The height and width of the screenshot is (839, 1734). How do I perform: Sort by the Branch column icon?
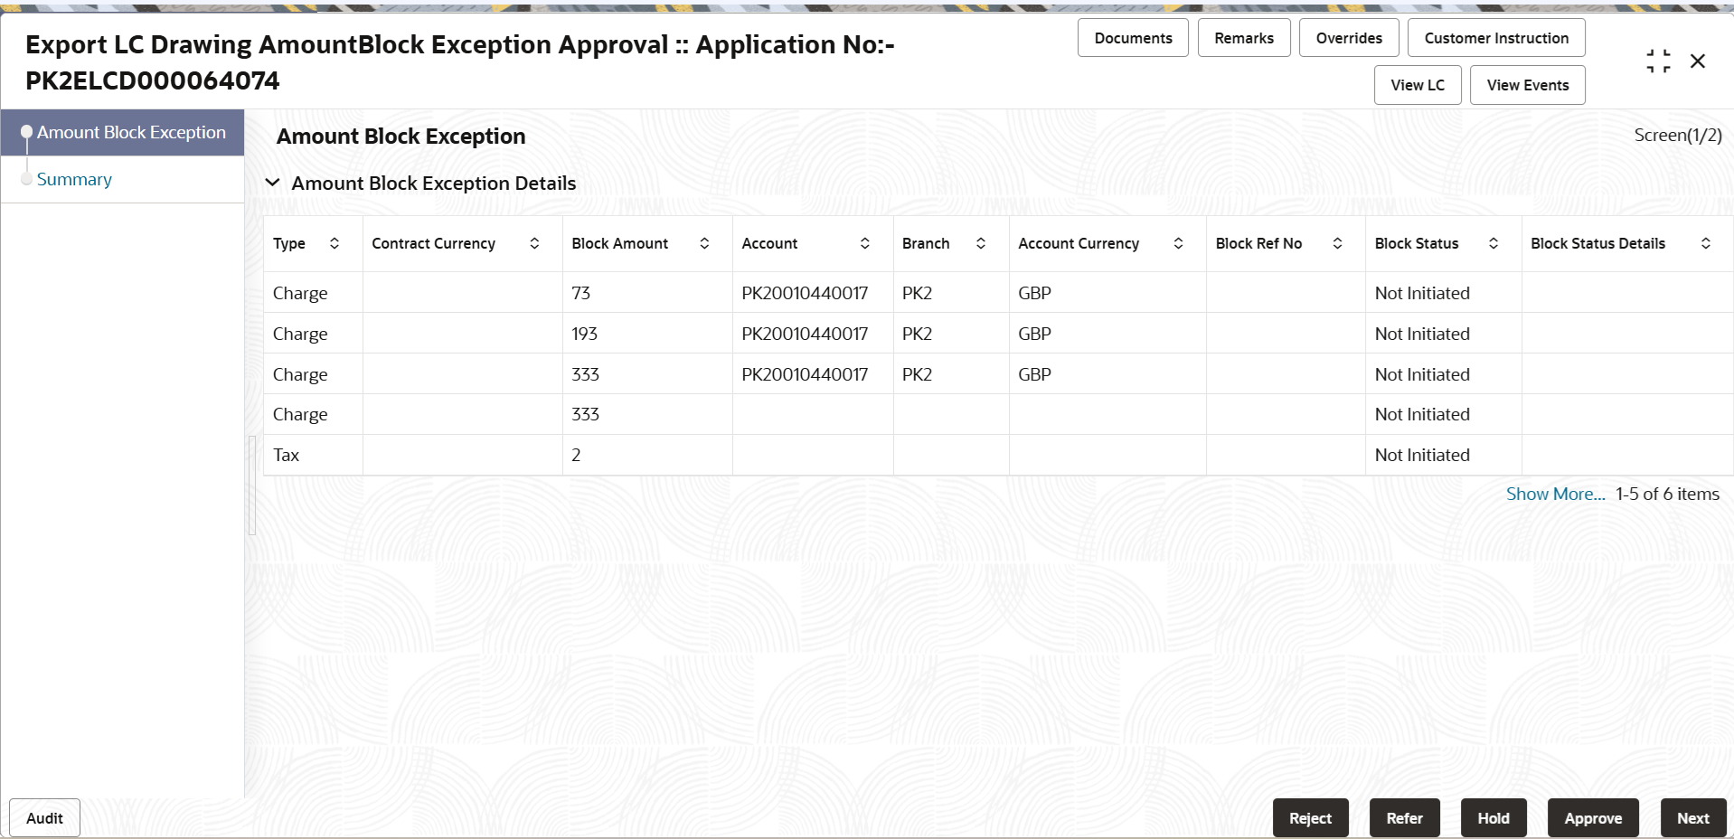tap(981, 243)
